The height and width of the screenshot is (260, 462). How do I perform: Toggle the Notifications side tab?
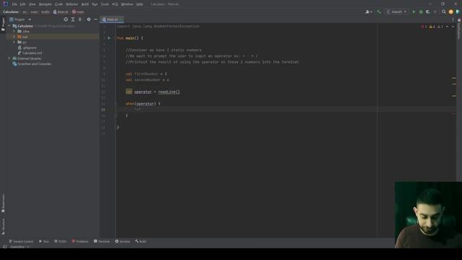459,29
